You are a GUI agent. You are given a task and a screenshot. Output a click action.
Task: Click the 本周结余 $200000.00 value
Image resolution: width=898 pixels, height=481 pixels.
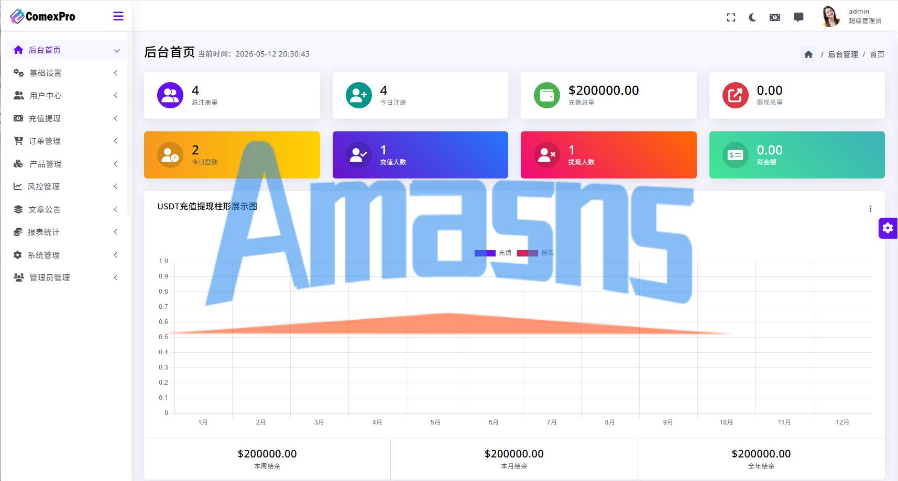point(267,454)
